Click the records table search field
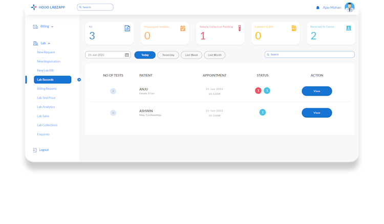 (x=310, y=55)
